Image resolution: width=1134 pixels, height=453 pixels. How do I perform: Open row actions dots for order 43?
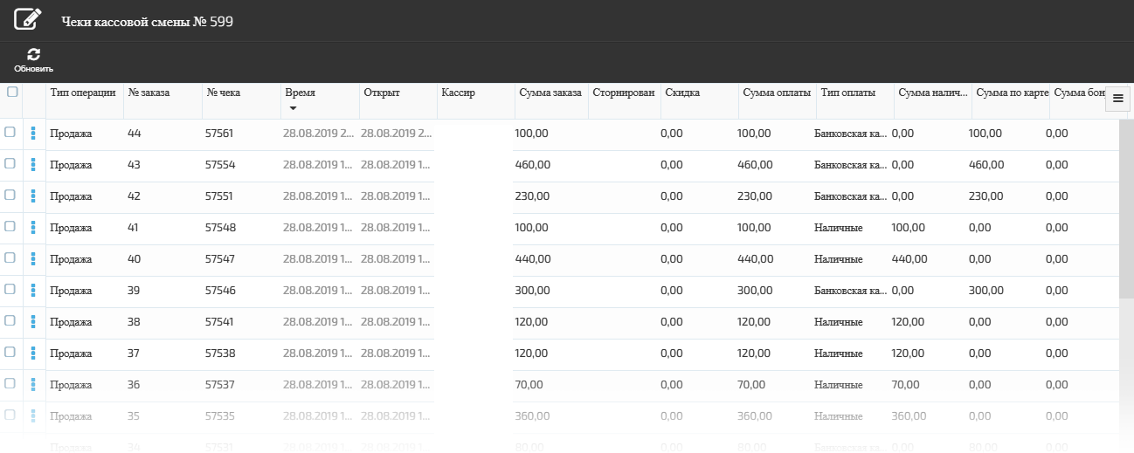33,164
